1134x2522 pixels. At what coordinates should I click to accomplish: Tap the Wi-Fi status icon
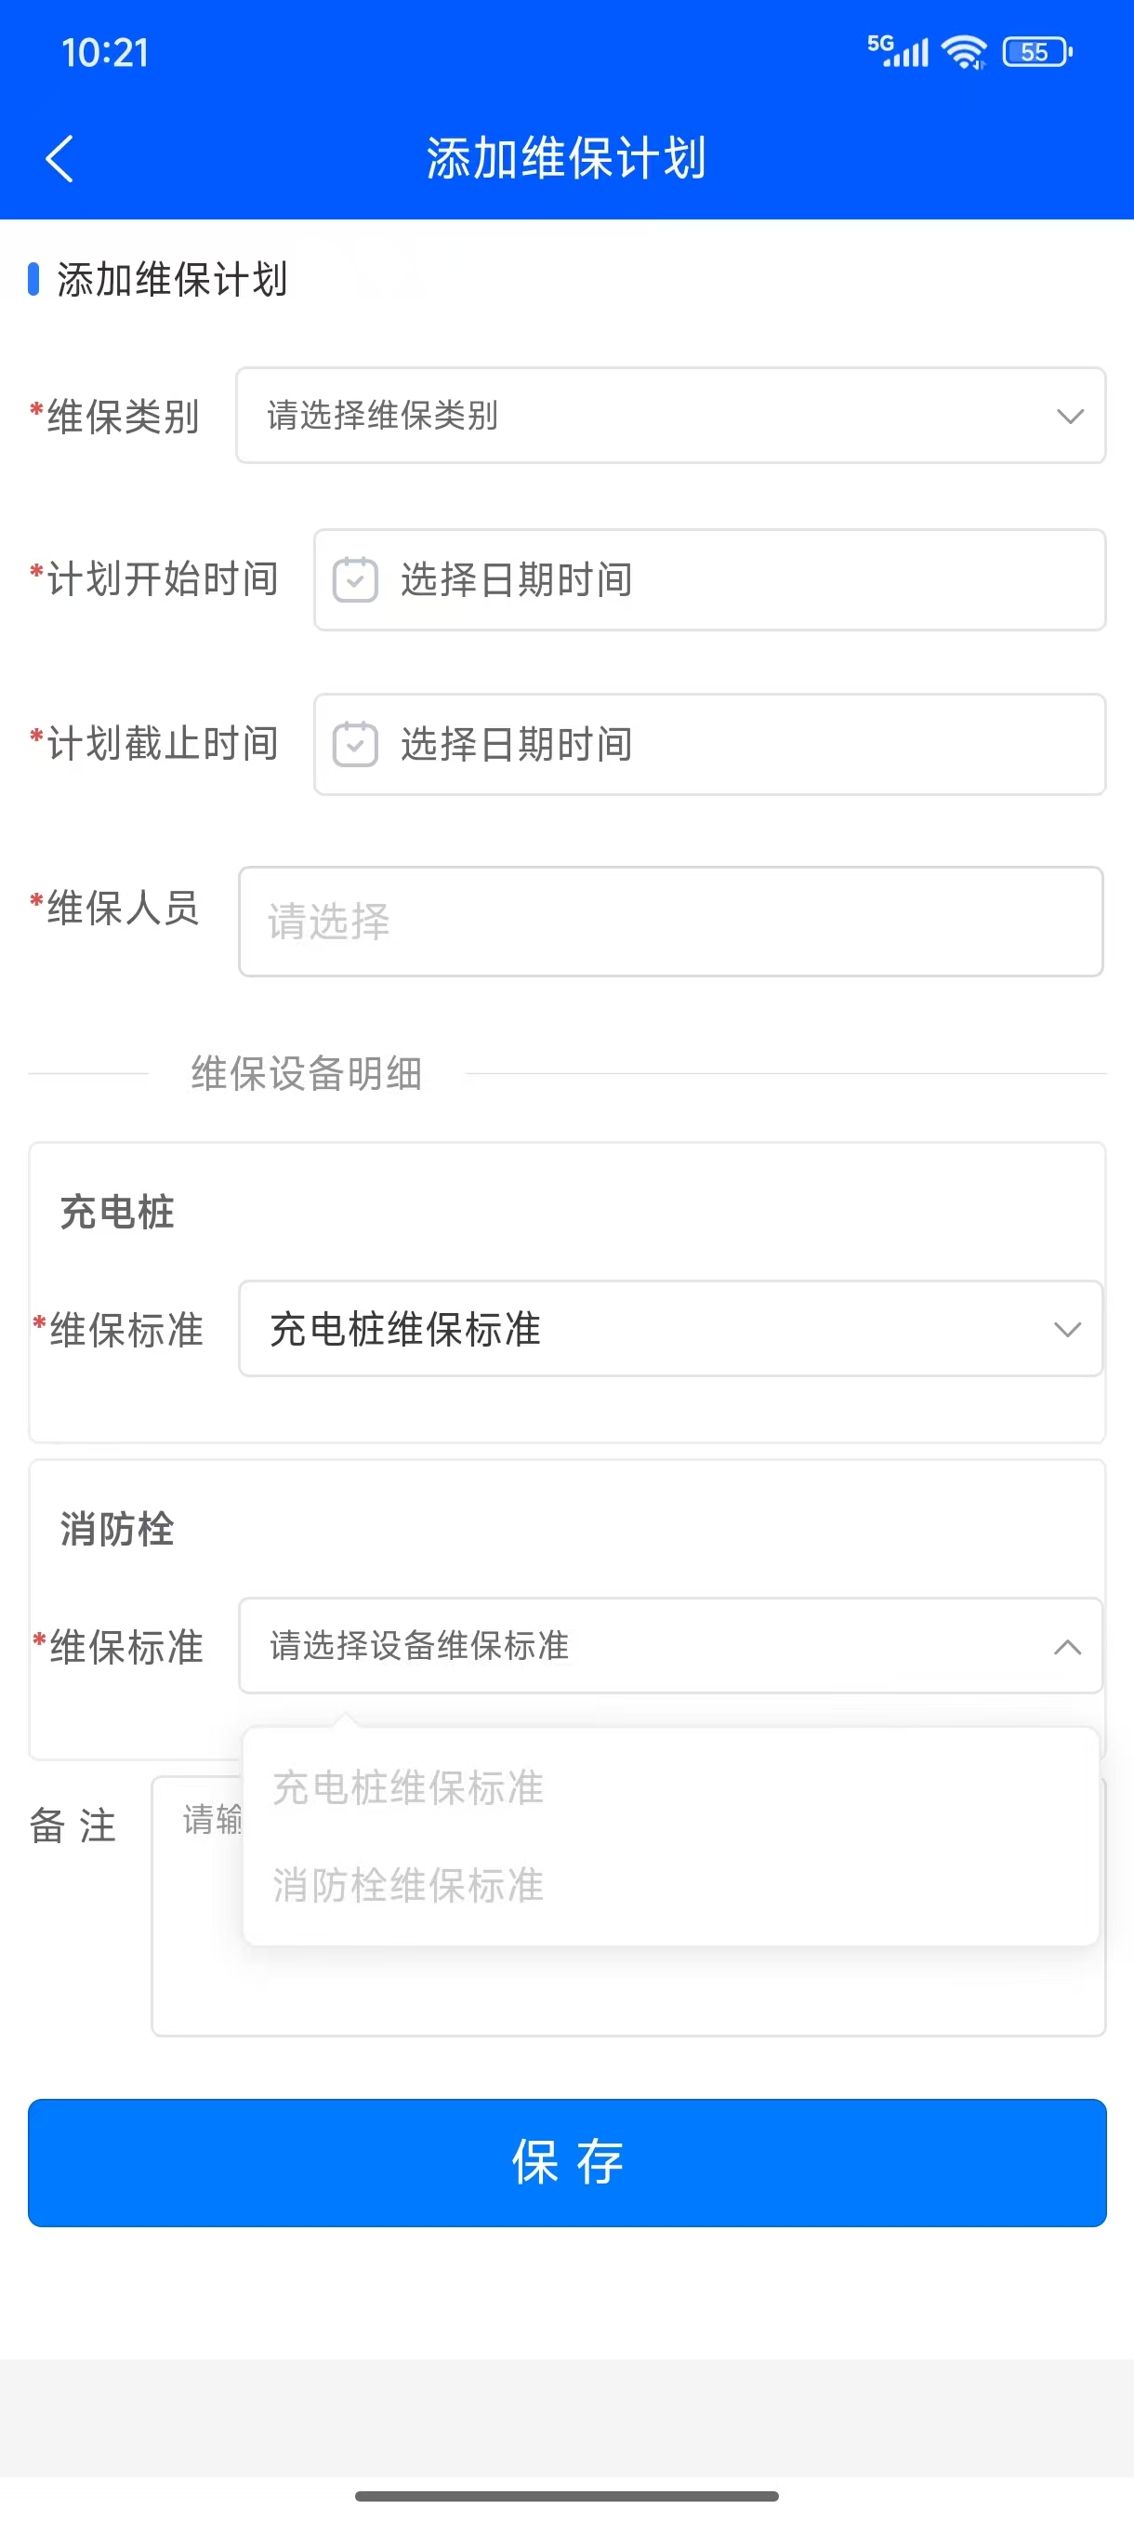pos(965,52)
